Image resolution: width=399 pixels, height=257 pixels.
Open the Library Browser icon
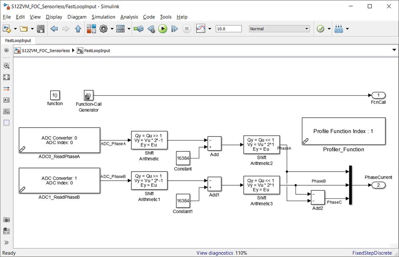coord(91,29)
